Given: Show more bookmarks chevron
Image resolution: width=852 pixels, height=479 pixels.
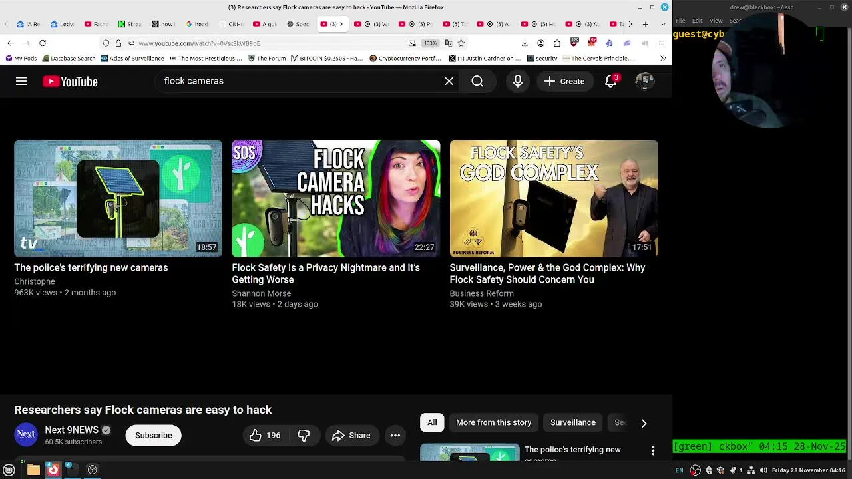Looking at the screenshot, I should tap(663, 58).
